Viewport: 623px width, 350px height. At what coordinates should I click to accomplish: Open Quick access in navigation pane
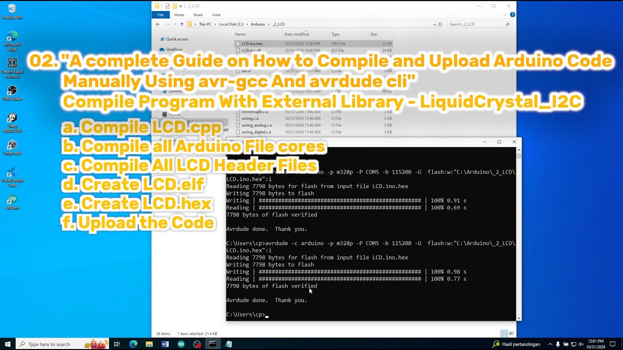pyautogui.click(x=177, y=39)
